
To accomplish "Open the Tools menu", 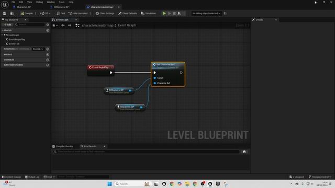I will point(62,2).
